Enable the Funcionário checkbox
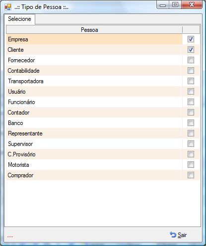This screenshot has width=206, height=246. pos(191,102)
